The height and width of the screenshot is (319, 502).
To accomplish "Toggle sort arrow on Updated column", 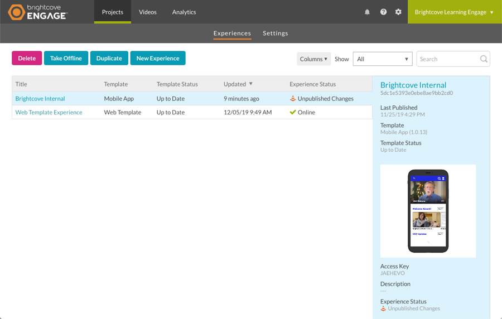I will (250, 84).
